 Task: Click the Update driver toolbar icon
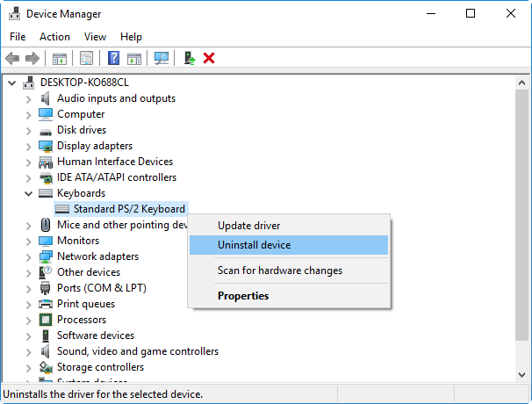coord(189,58)
